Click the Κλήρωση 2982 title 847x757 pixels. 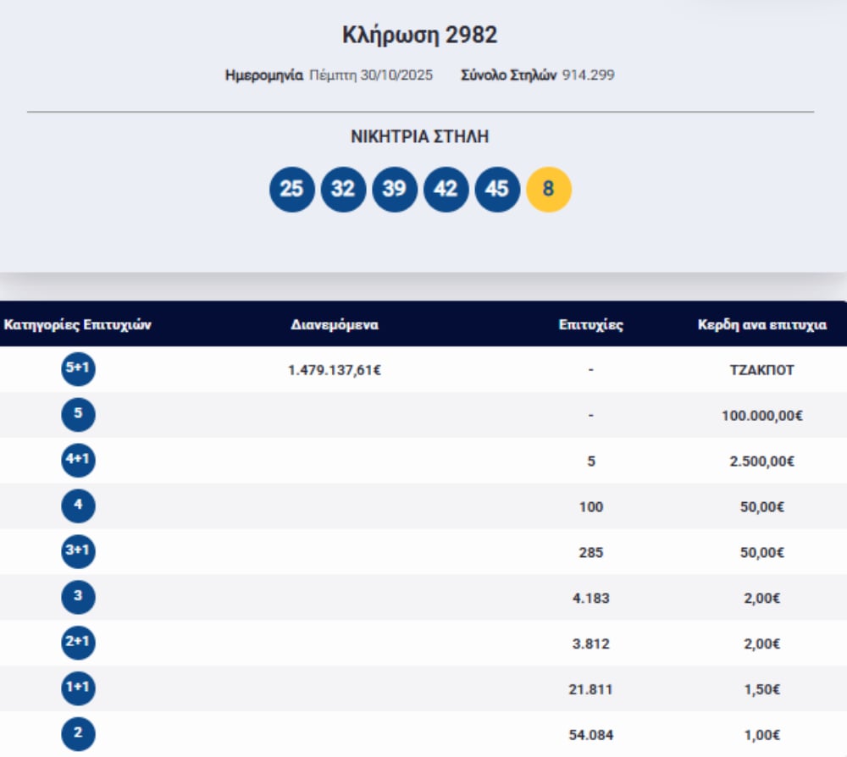[x=419, y=35]
